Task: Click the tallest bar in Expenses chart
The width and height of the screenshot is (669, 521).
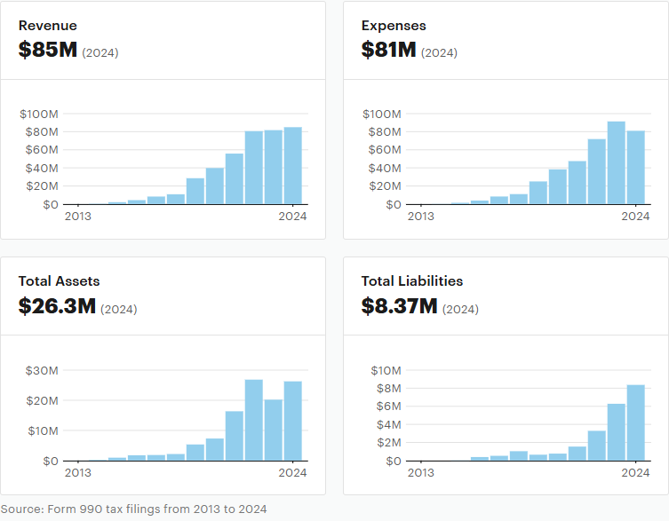Action: click(x=616, y=162)
